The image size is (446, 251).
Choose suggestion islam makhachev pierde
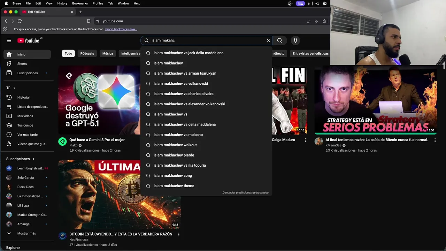coord(206,155)
